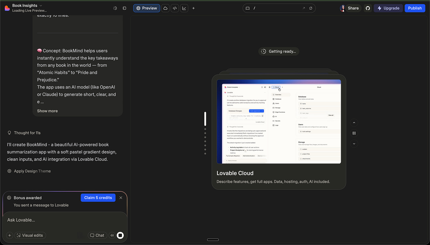This screenshot has height=245, width=430.
Task: Click the voice input waveform icon
Action: tap(112, 235)
